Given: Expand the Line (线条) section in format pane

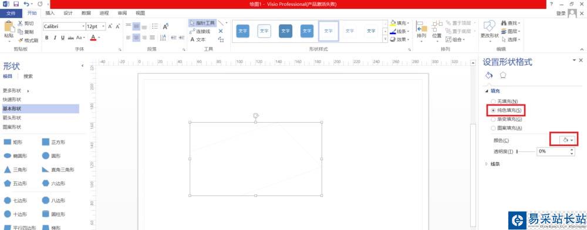Looking at the screenshot, I should [492, 164].
